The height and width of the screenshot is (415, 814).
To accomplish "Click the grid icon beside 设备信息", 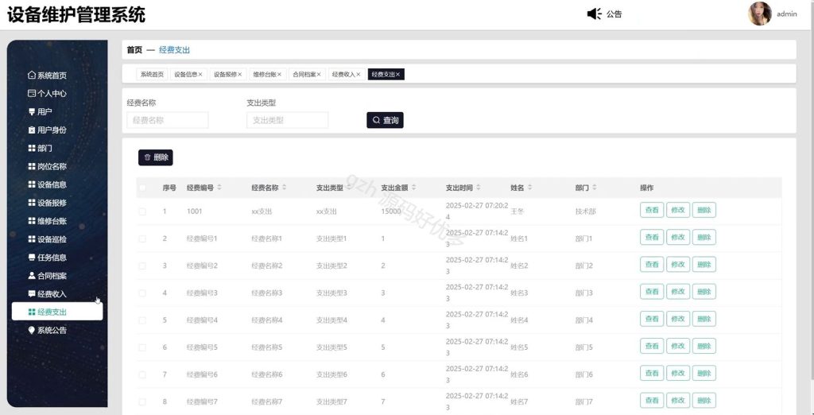I will point(32,184).
